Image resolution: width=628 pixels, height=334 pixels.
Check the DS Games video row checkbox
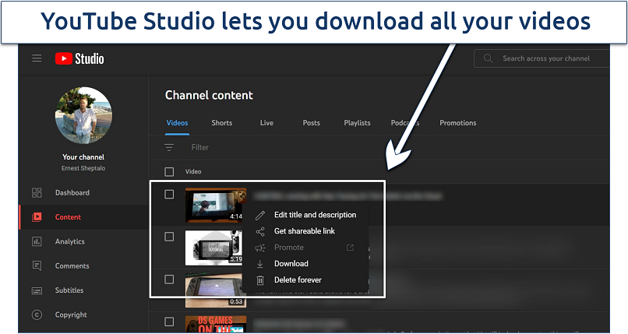[x=169, y=322]
